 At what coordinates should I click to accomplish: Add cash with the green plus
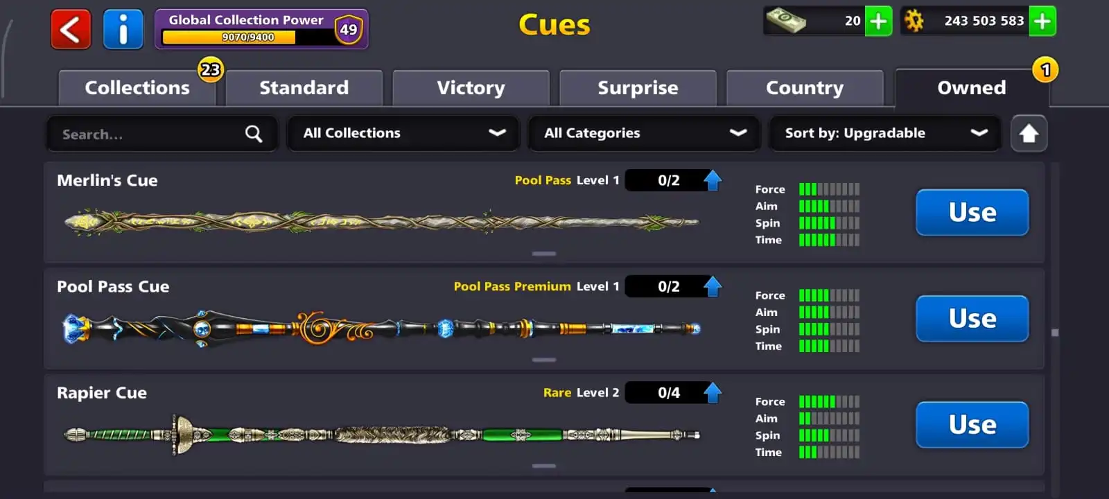pos(879,21)
